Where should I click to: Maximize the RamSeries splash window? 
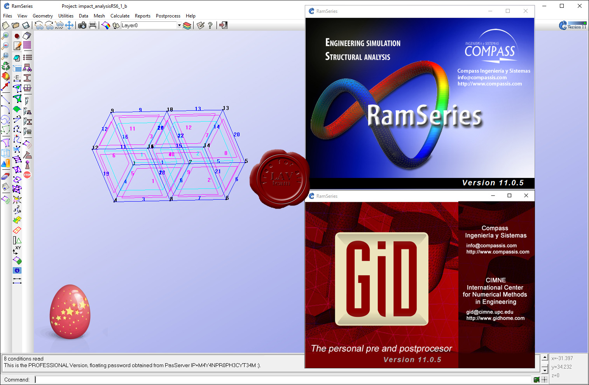coord(508,11)
